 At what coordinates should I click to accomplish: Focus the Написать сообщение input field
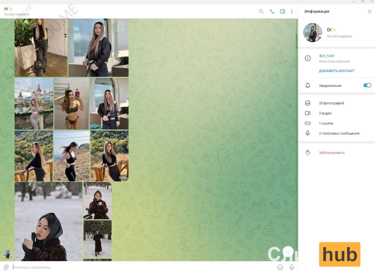[x=144, y=267]
